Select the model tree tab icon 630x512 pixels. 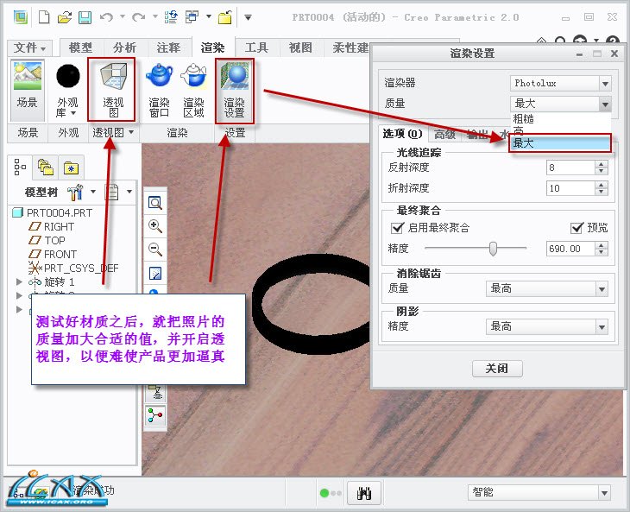tap(20, 167)
